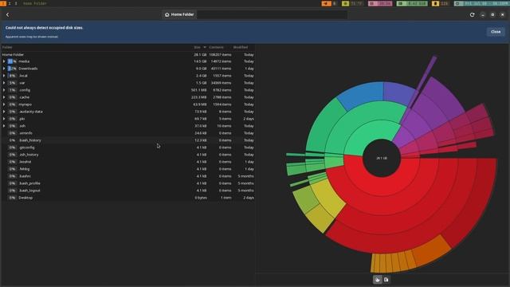Screen dimensions: 510x287
Task: Switch to workspace 2 in top bar
Action: coord(10,3)
